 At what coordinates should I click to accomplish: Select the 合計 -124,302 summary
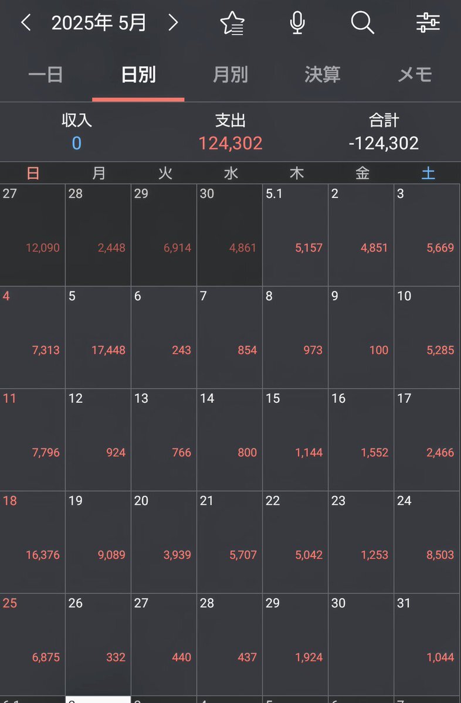click(384, 133)
